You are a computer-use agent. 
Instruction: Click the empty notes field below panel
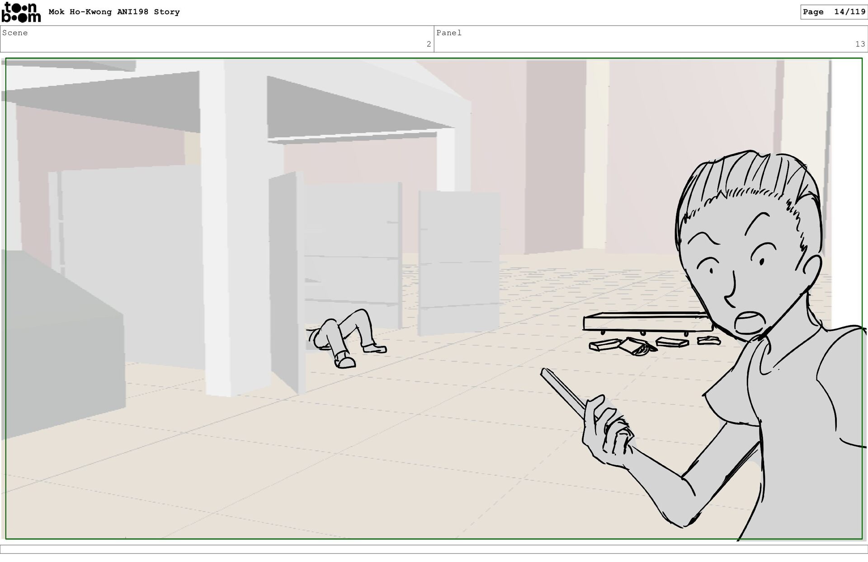pos(434,549)
